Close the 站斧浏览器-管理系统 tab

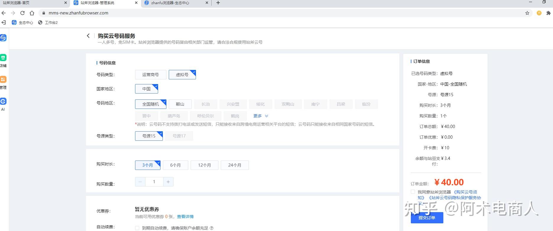(x=136, y=3)
